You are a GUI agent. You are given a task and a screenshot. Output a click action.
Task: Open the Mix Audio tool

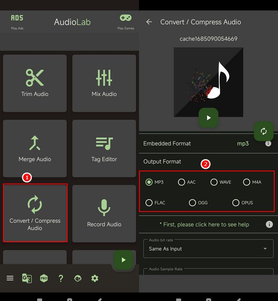tap(104, 83)
